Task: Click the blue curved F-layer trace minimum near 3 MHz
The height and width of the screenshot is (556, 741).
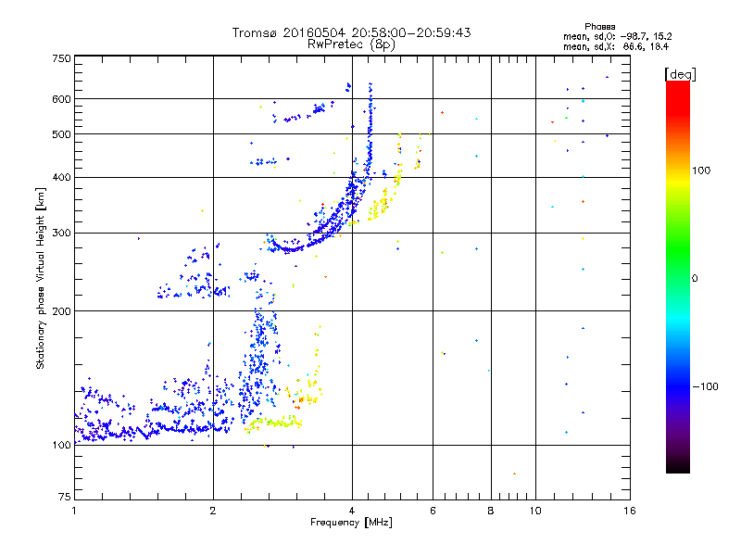Action: (x=292, y=249)
